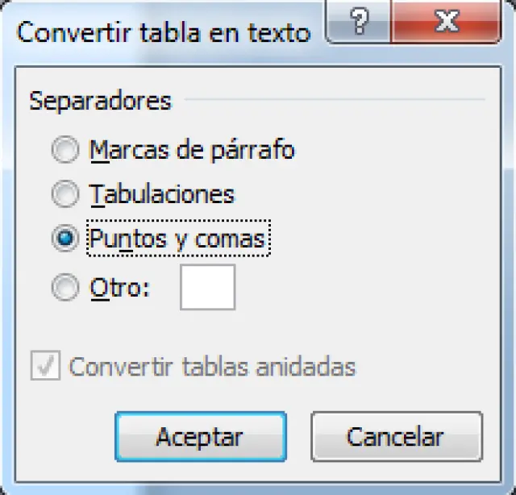516x495 pixels.
Task: Select the Marcas de párrafo radio button
Action: click(x=64, y=150)
